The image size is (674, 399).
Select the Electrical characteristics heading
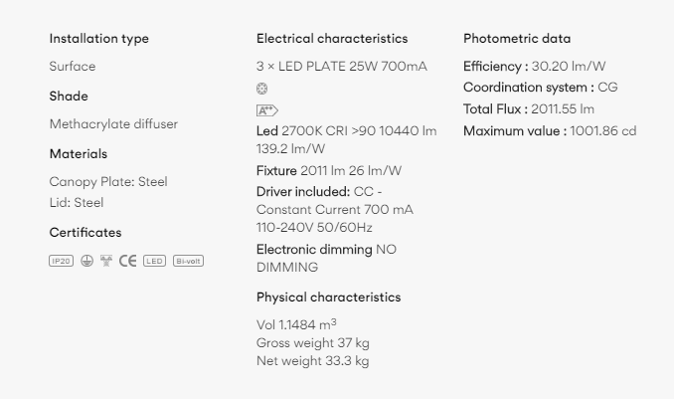pyautogui.click(x=332, y=39)
